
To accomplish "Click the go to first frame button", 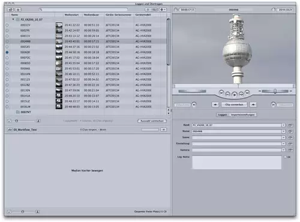I will click(x=221, y=92).
